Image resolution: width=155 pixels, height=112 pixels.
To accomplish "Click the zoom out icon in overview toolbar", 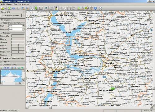I will (15, 68).
